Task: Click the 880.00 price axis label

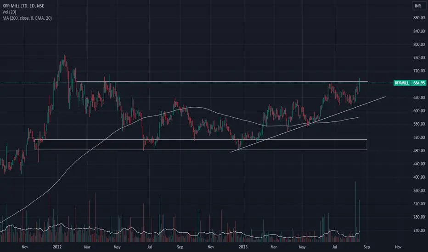Action: tap(419, 18)
